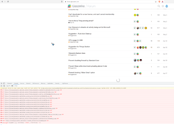Click the Suggestions category under Glasswire feature ideas
This screenshot has height=127, width=174.
click(72, 55)
